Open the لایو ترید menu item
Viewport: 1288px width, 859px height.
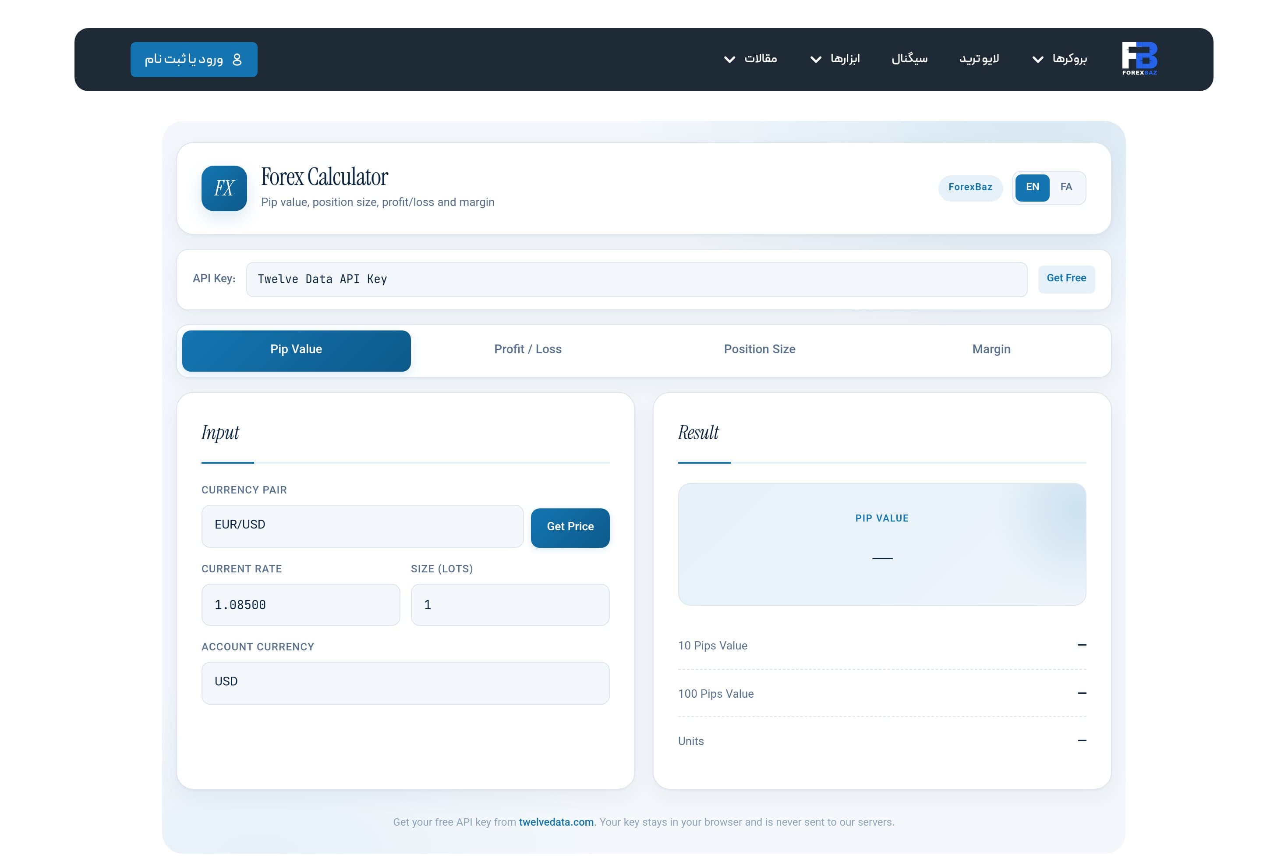979,59
